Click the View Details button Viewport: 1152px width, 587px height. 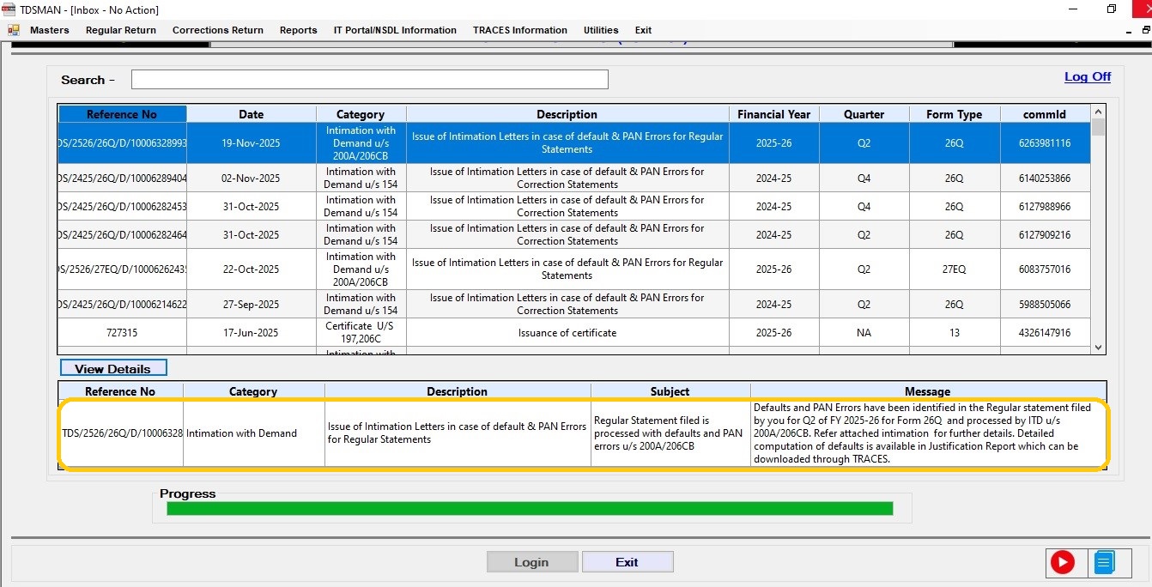coord(112,368)
